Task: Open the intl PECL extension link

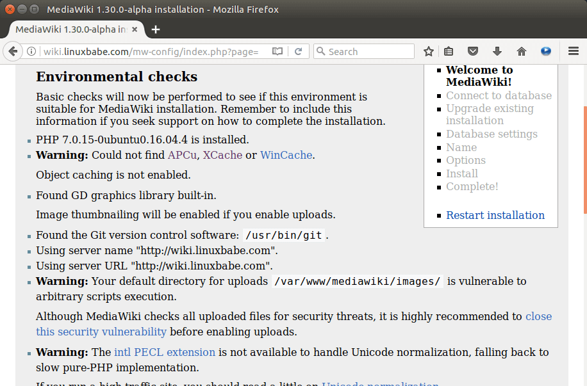Action: (x=165, y=352)
